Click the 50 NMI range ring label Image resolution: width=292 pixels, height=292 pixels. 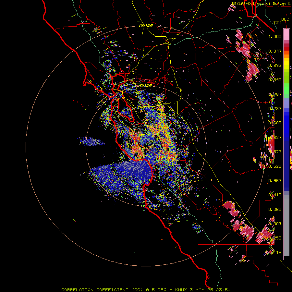(x=146, y=86)
